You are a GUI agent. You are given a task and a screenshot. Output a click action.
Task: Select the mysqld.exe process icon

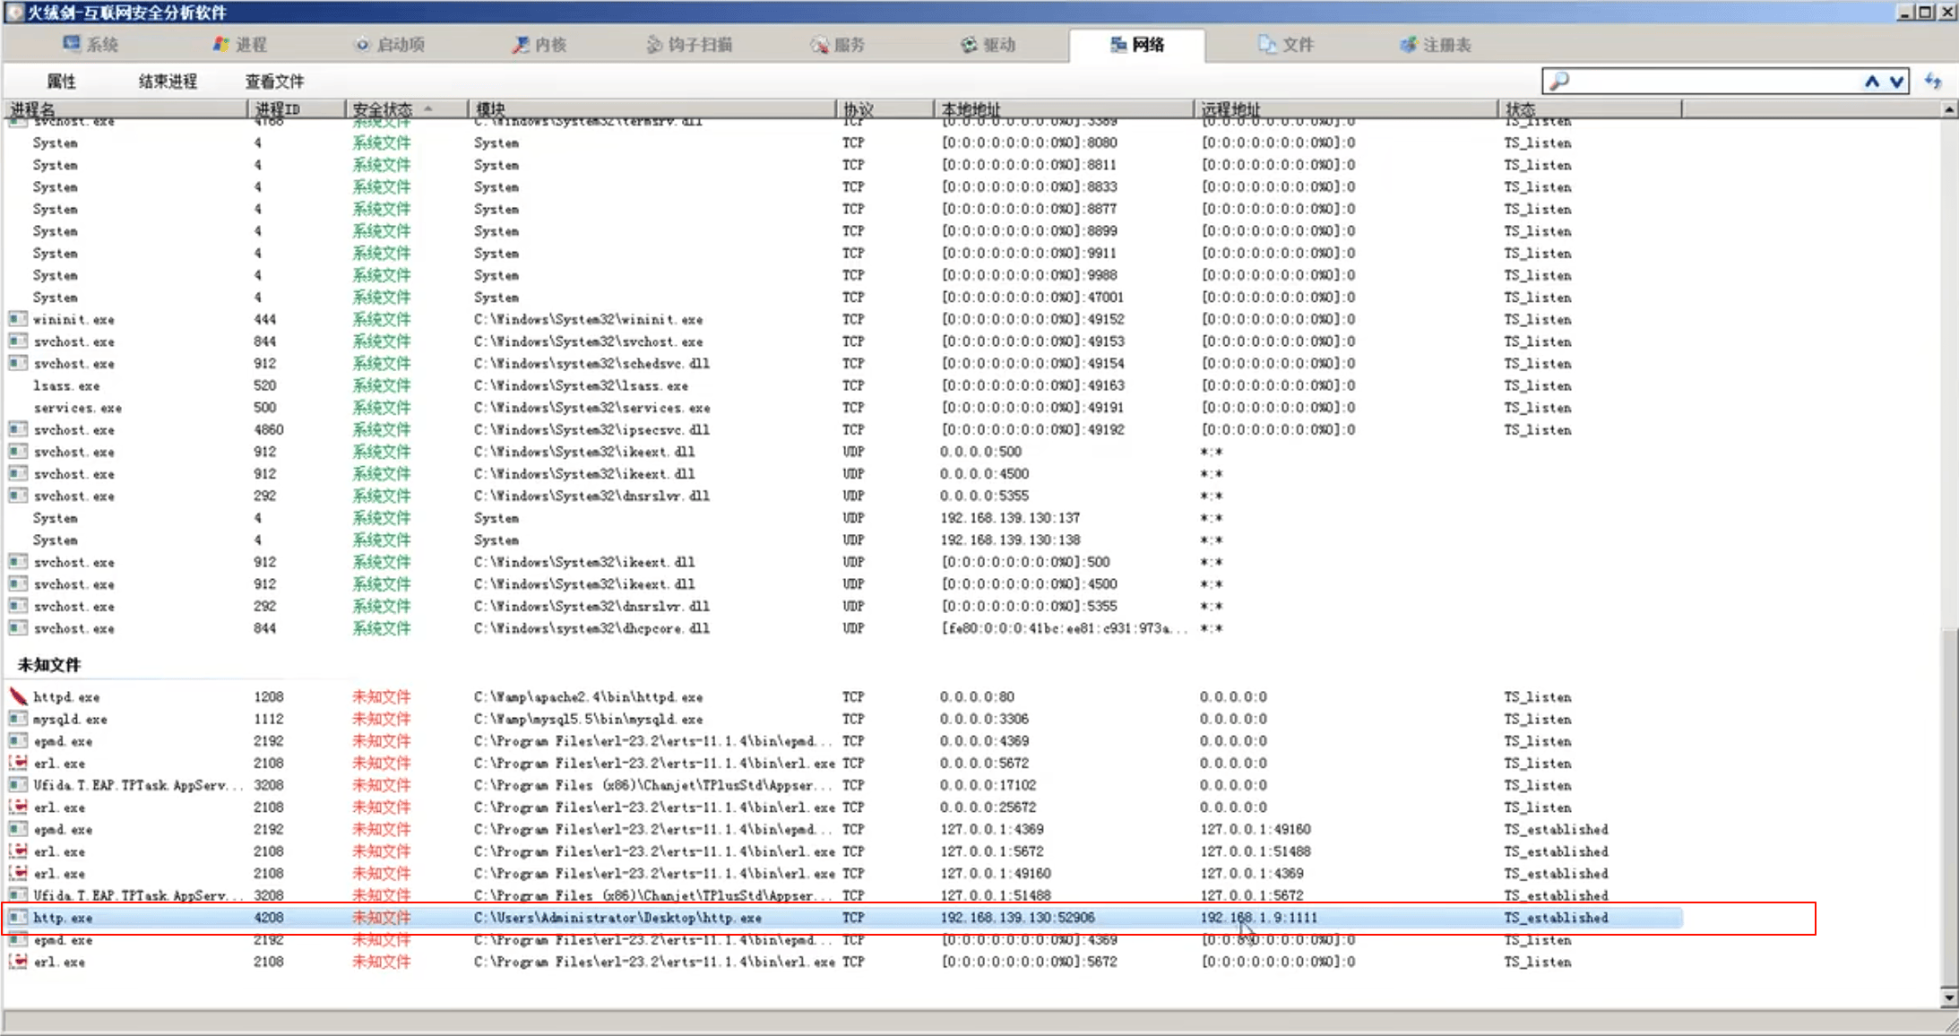18,719
